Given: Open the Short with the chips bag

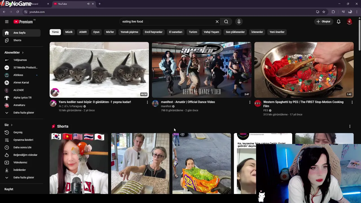Looking at the screenshot, I should [202, 164].
